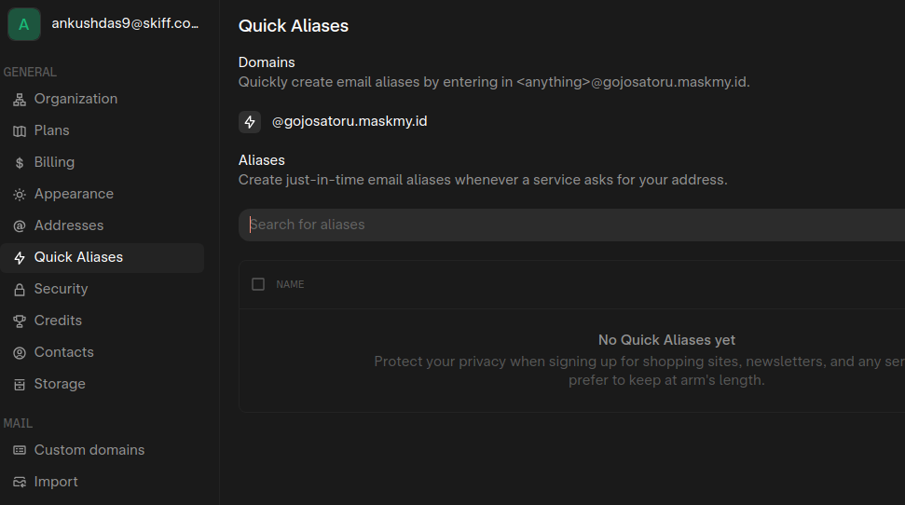The width and height of the screenshot is (905, 505).
Task: Open the Storage settings tab
Action: pos(60,384)
